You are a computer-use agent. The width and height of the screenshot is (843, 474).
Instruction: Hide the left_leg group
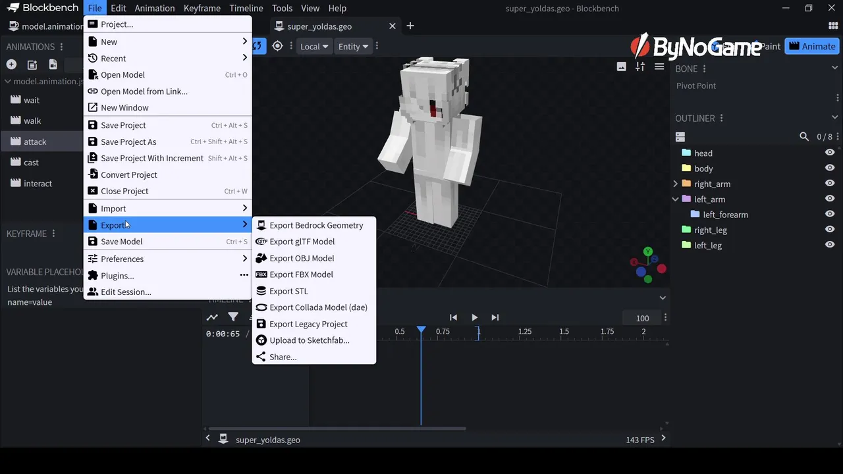point(830,245)
